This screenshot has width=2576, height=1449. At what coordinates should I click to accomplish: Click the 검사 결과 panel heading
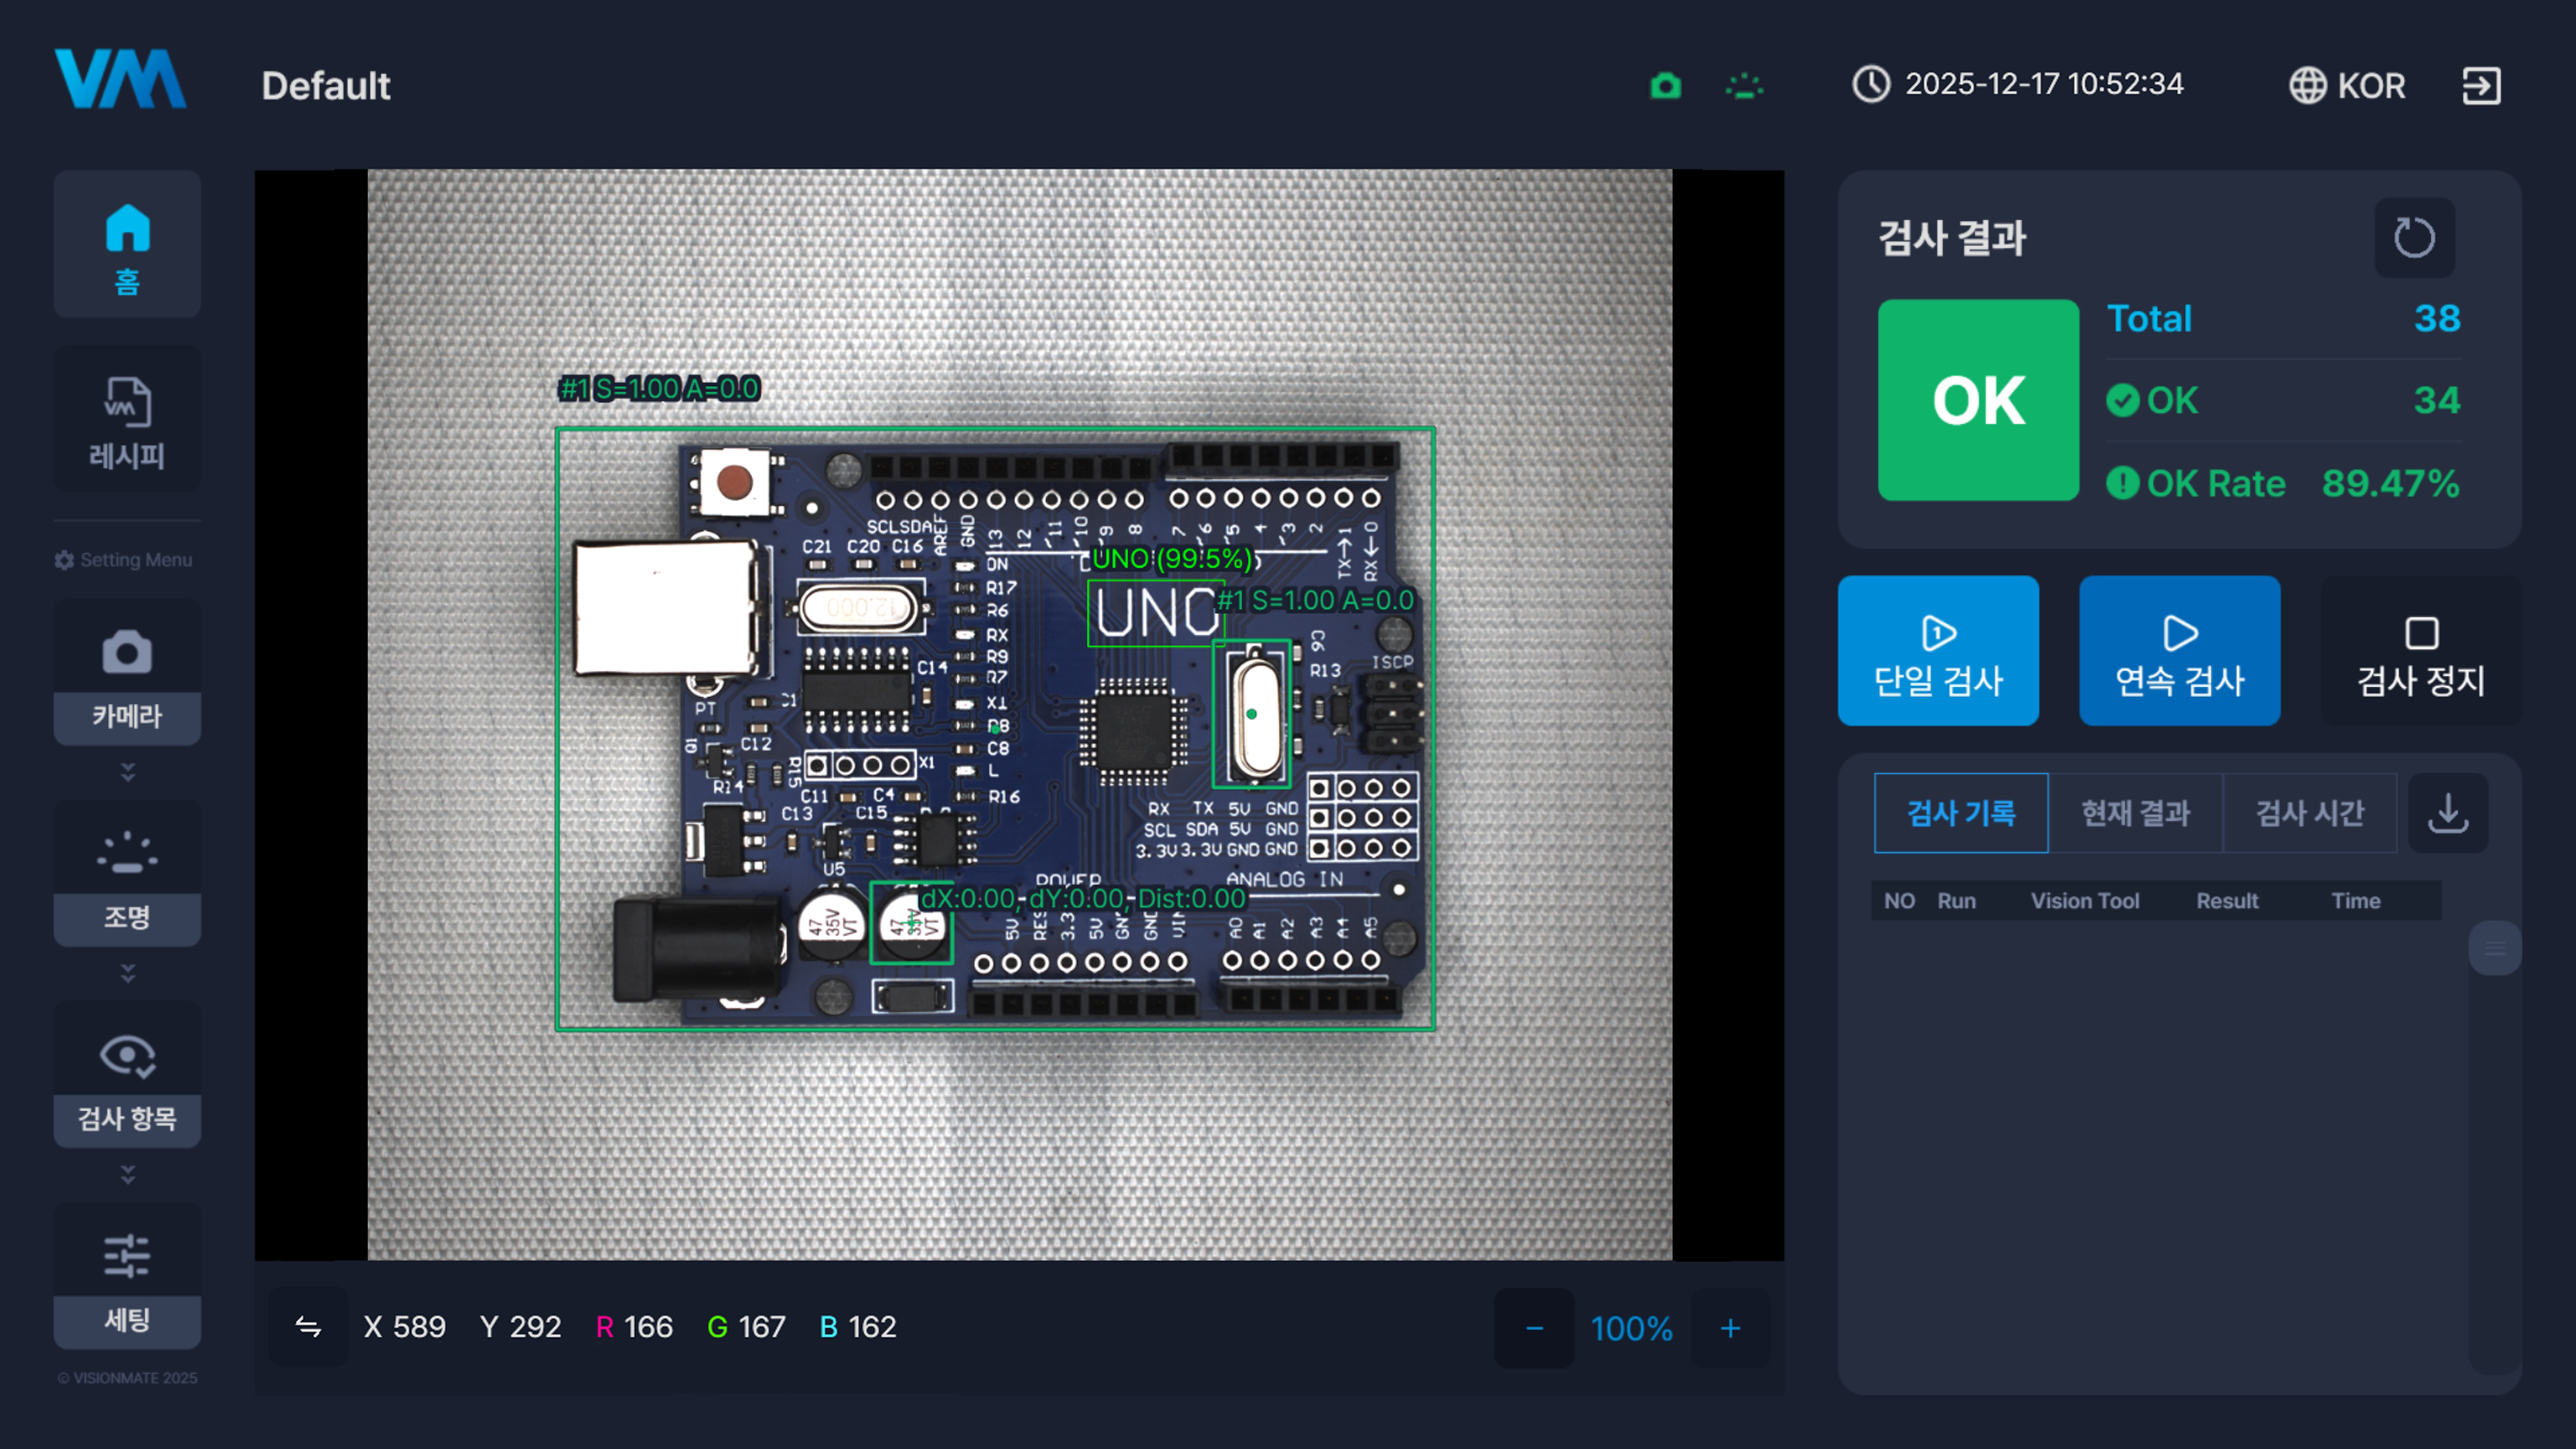(1952, 238)
